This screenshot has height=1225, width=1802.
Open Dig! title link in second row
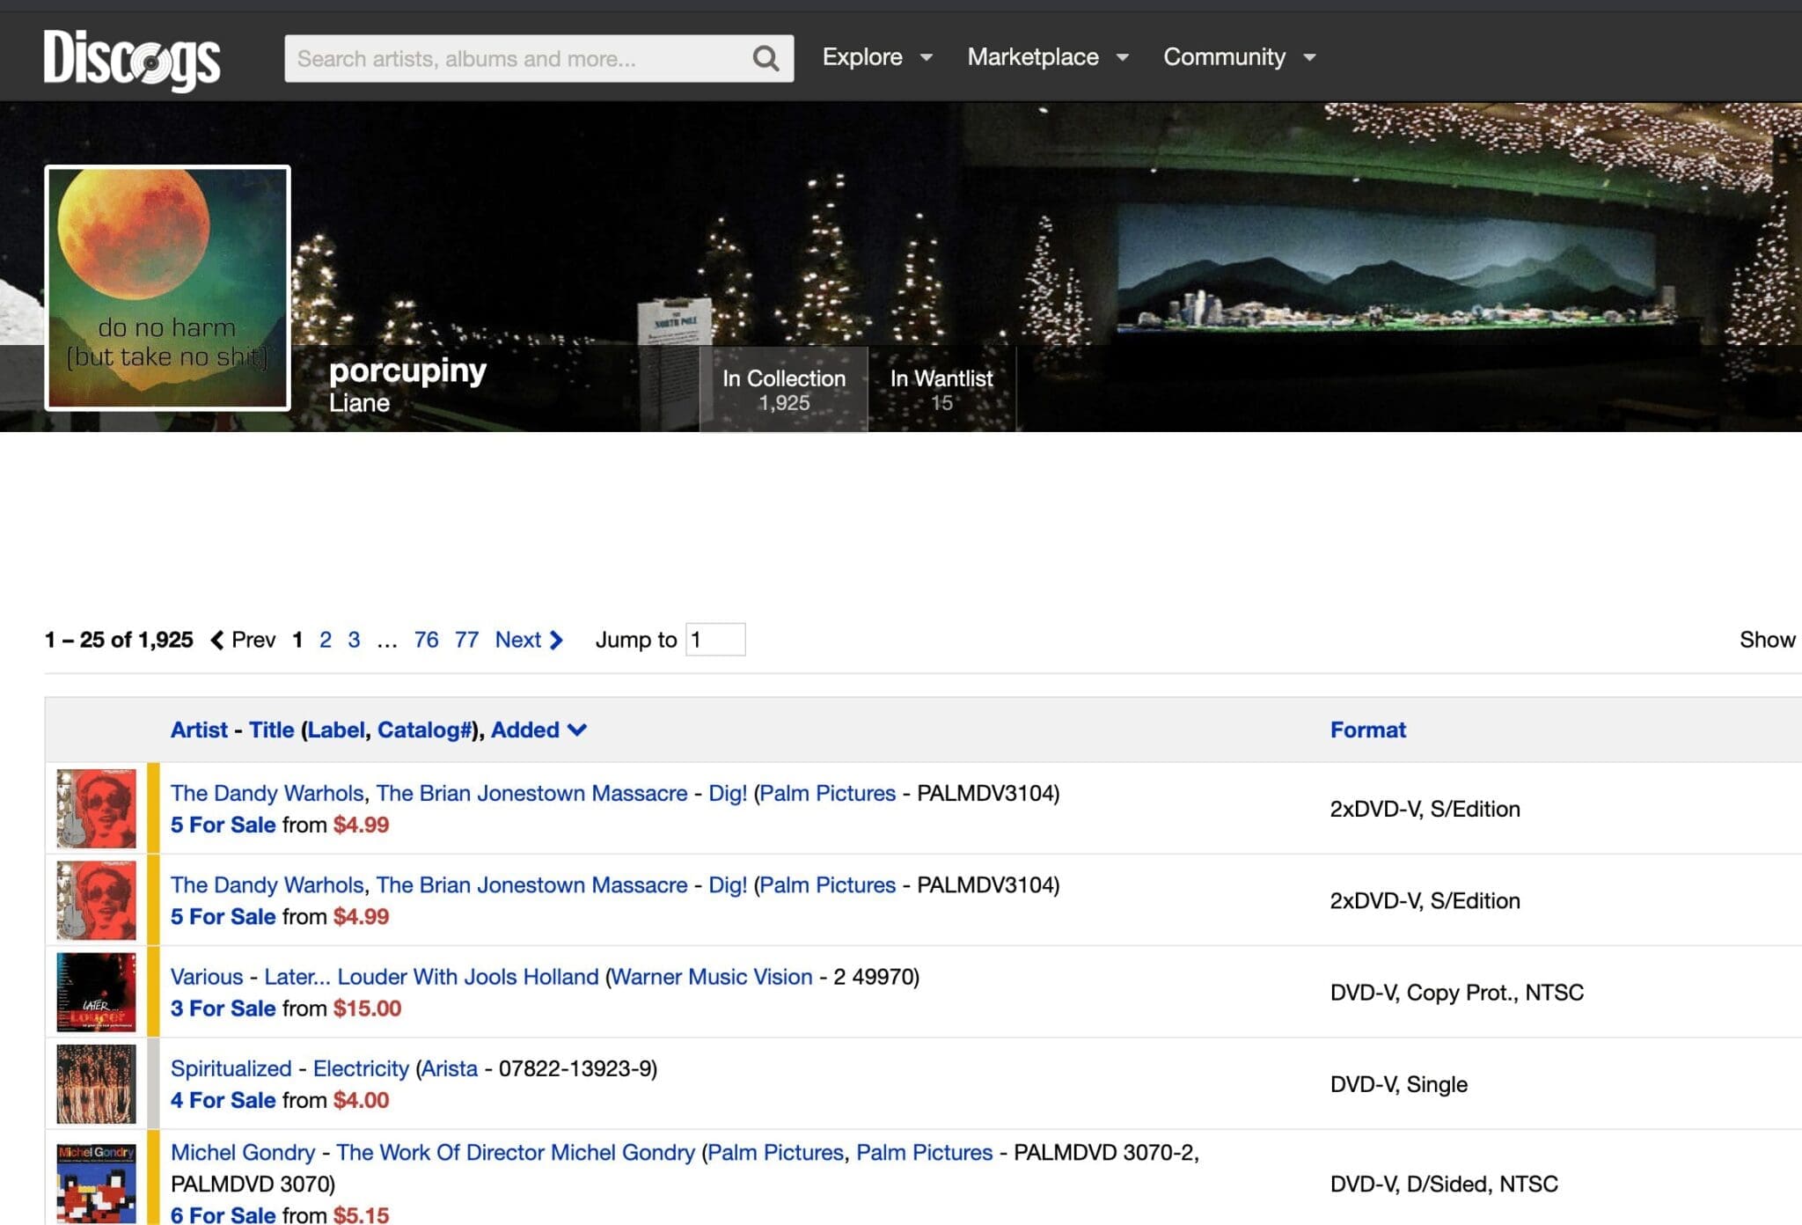point(728,884)
